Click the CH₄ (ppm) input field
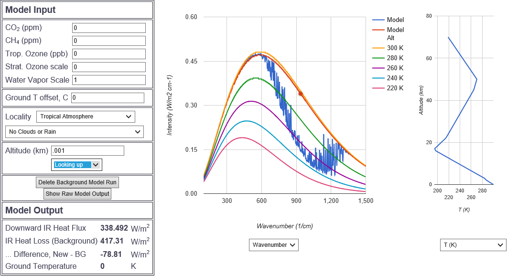This screenshot has width=507, height=276. point(108,41)
